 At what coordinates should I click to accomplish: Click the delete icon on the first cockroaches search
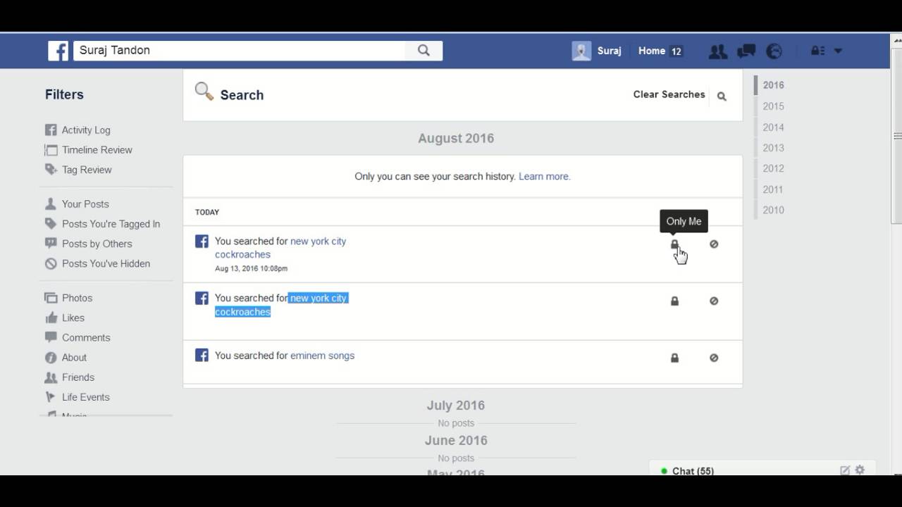(x=714, y=244)
